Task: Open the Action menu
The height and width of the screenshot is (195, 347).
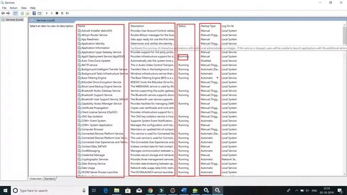Action: (14, 8)
